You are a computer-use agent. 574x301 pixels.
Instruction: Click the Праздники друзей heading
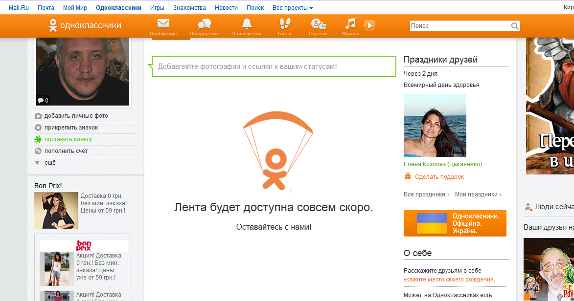tap(440, 60)
